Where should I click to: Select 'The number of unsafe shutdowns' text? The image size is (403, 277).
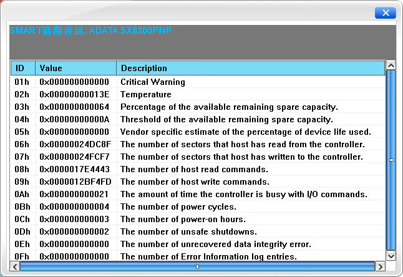click(188, 231)
